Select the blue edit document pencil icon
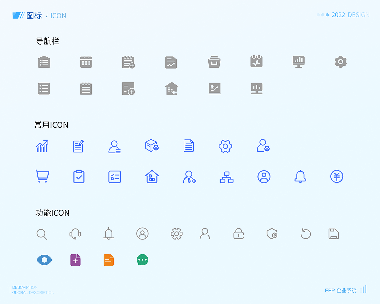 pyautogui.click(x=78, y=146)
